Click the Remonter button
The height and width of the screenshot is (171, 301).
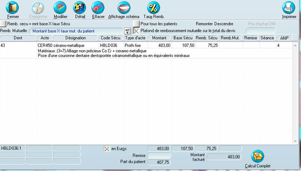point(204,24)
